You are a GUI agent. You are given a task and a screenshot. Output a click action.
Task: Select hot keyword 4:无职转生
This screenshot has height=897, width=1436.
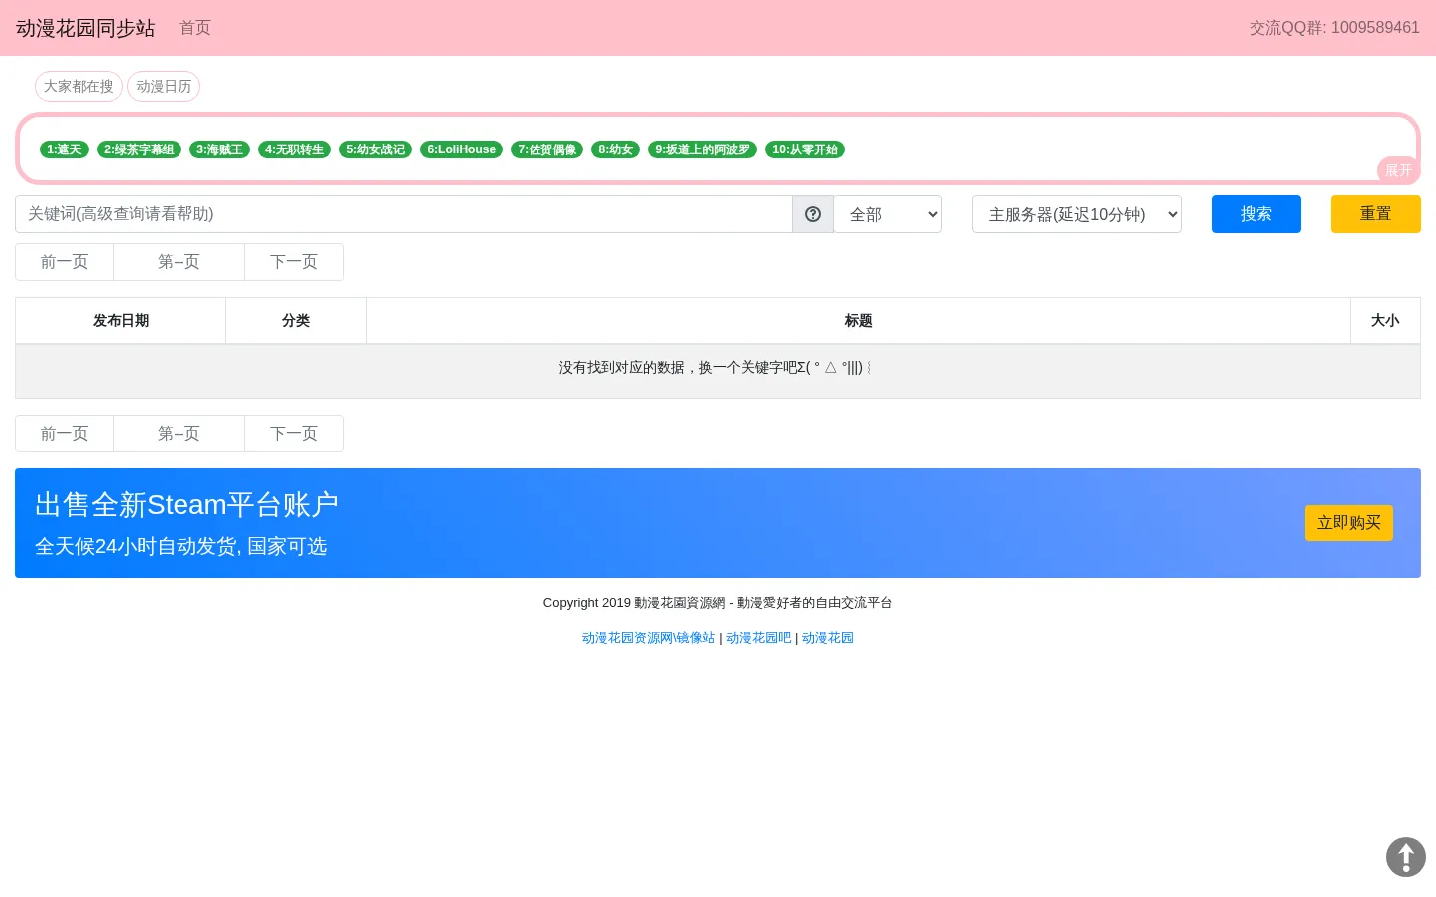pyautogui.click(x=294, y=149)
